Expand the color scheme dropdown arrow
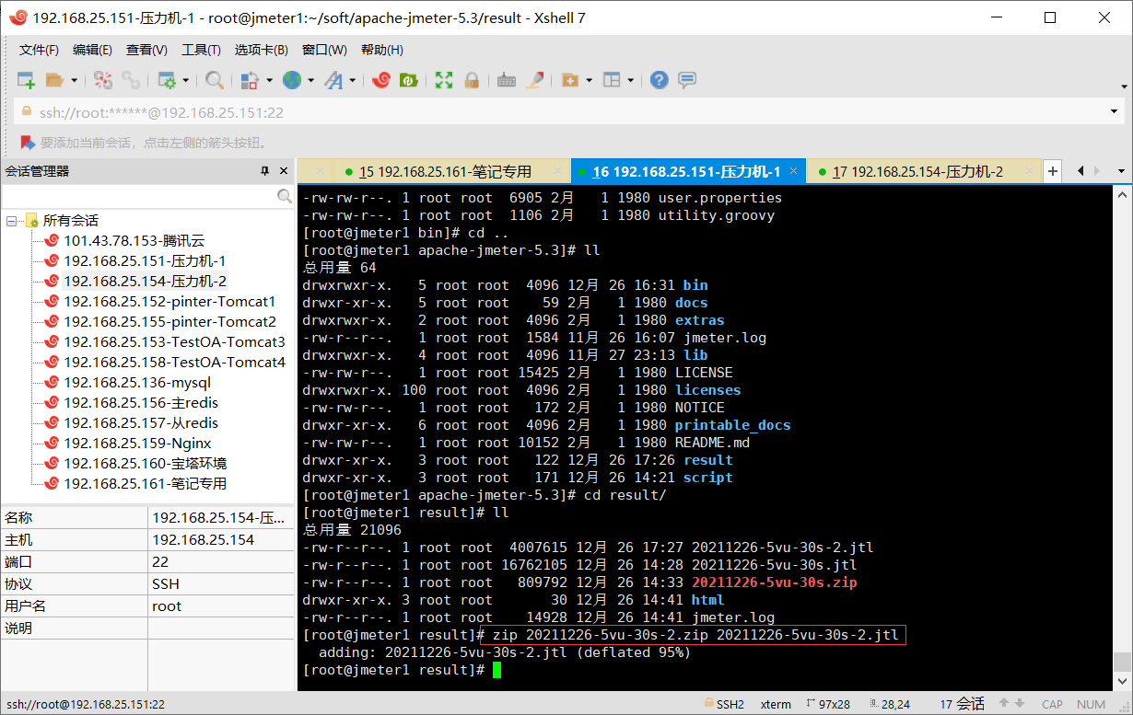 269,81
